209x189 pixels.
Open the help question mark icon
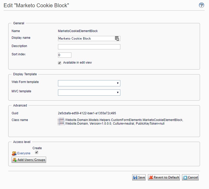pyautogui.click(x=202, y=5)
